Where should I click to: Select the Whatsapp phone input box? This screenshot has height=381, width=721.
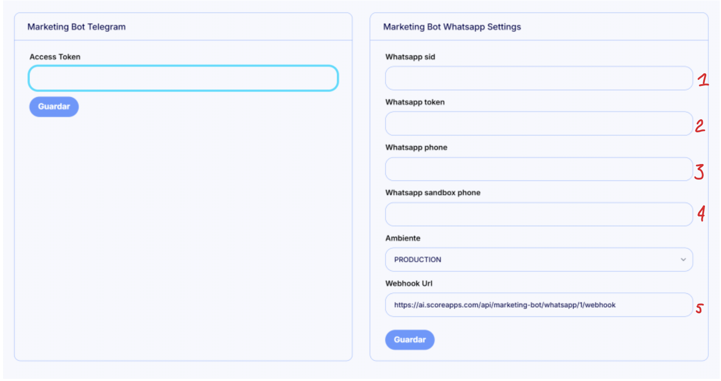tap(538, 169)
